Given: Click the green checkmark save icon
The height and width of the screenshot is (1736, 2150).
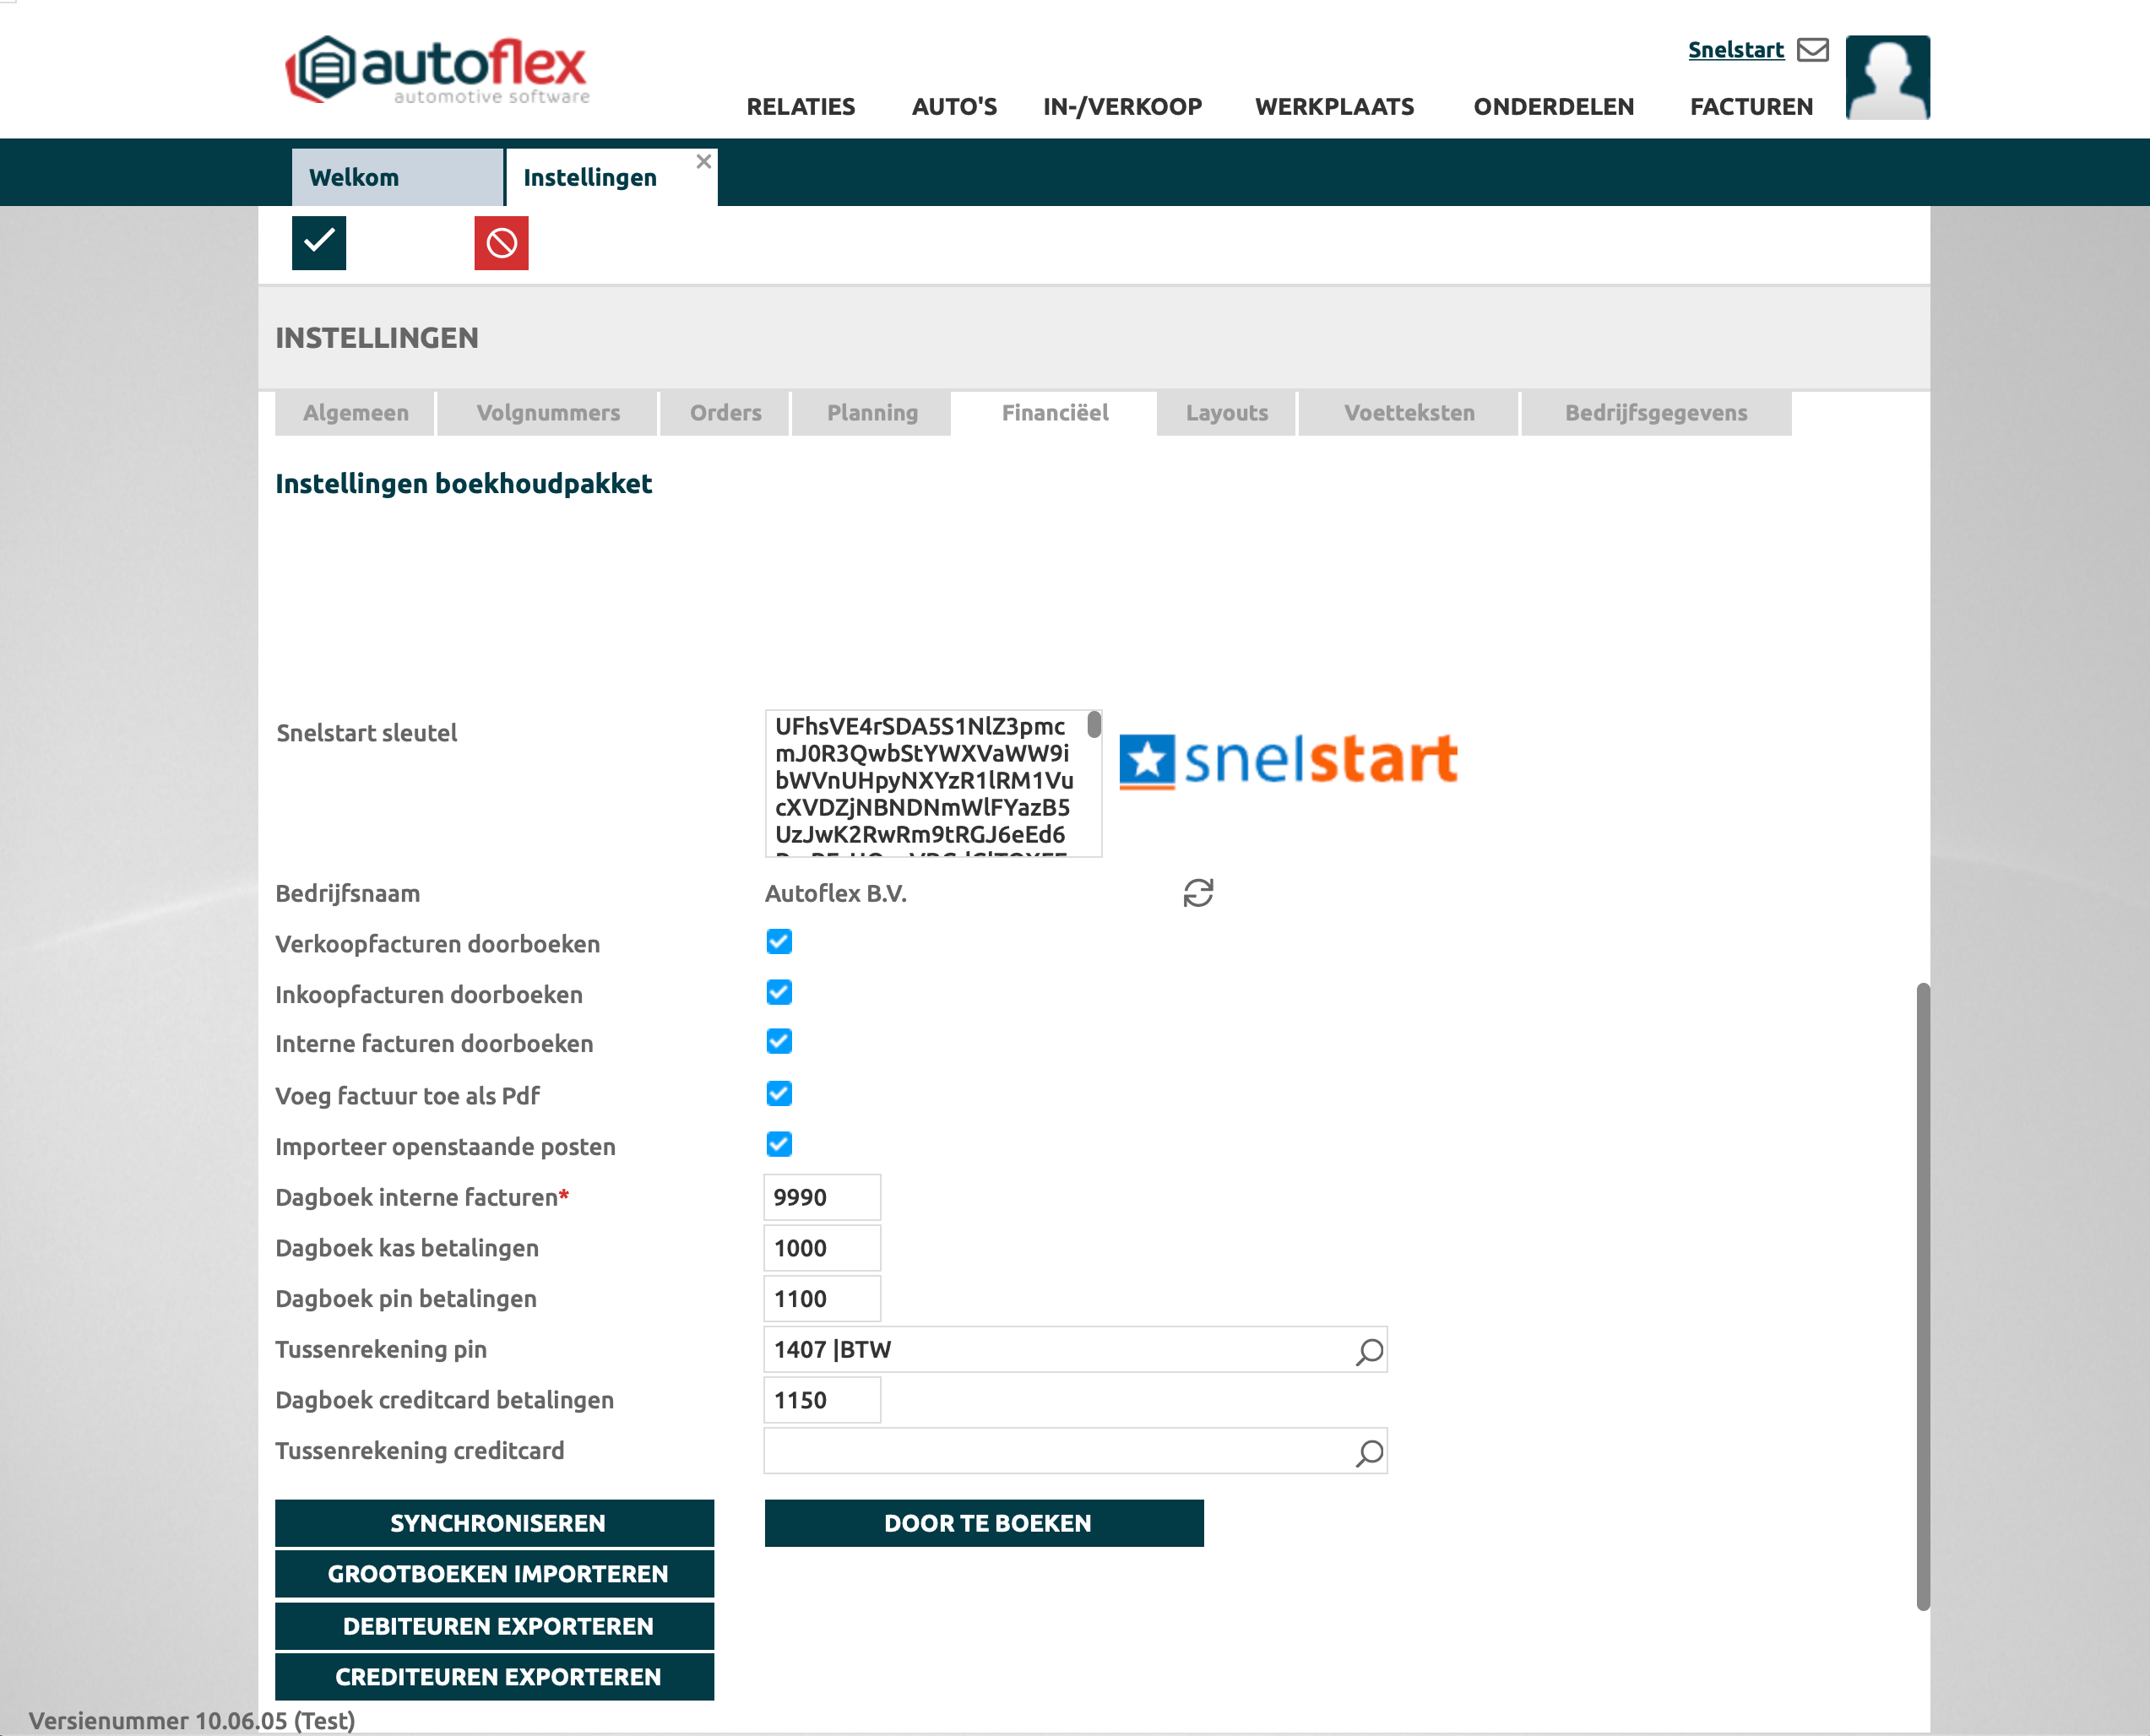Looking at the screenshot, I should 318,242.
